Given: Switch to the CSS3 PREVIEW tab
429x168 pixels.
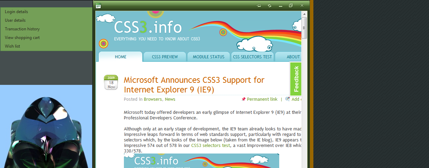Looking at the screenshot, I should coord(165,57).
